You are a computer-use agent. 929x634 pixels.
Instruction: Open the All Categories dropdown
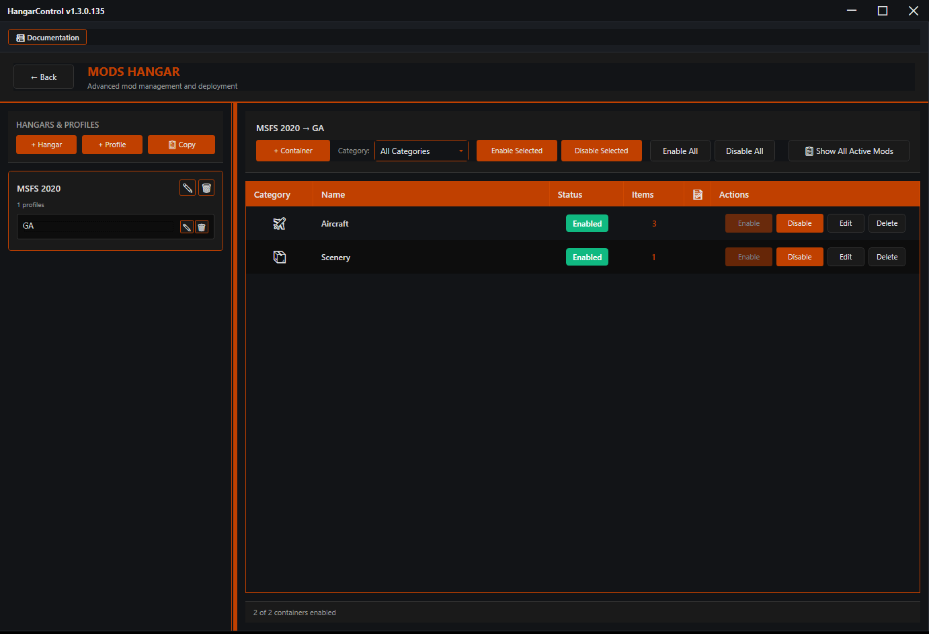(421, 151)
